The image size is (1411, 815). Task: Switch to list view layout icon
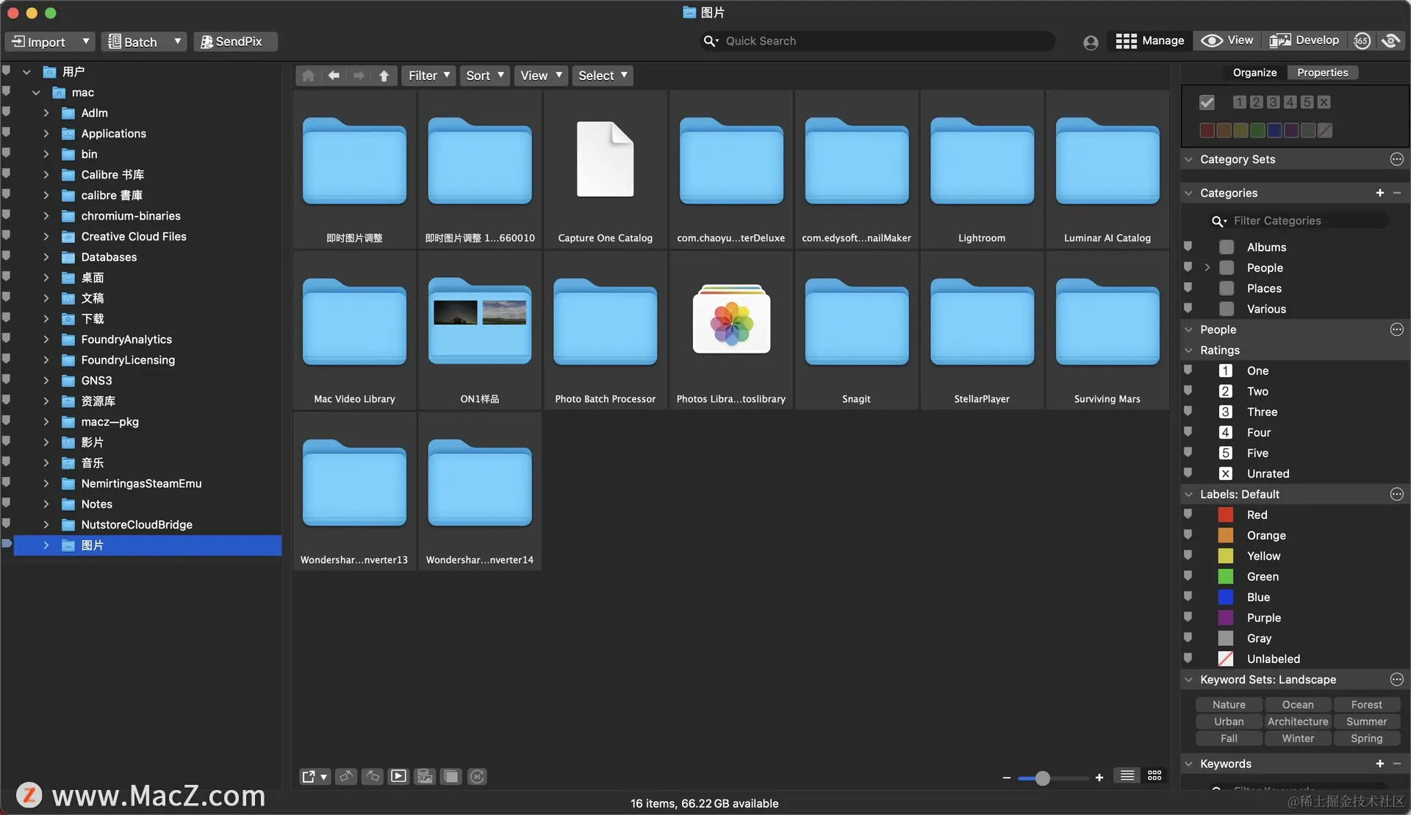[x=1127, y=776]
